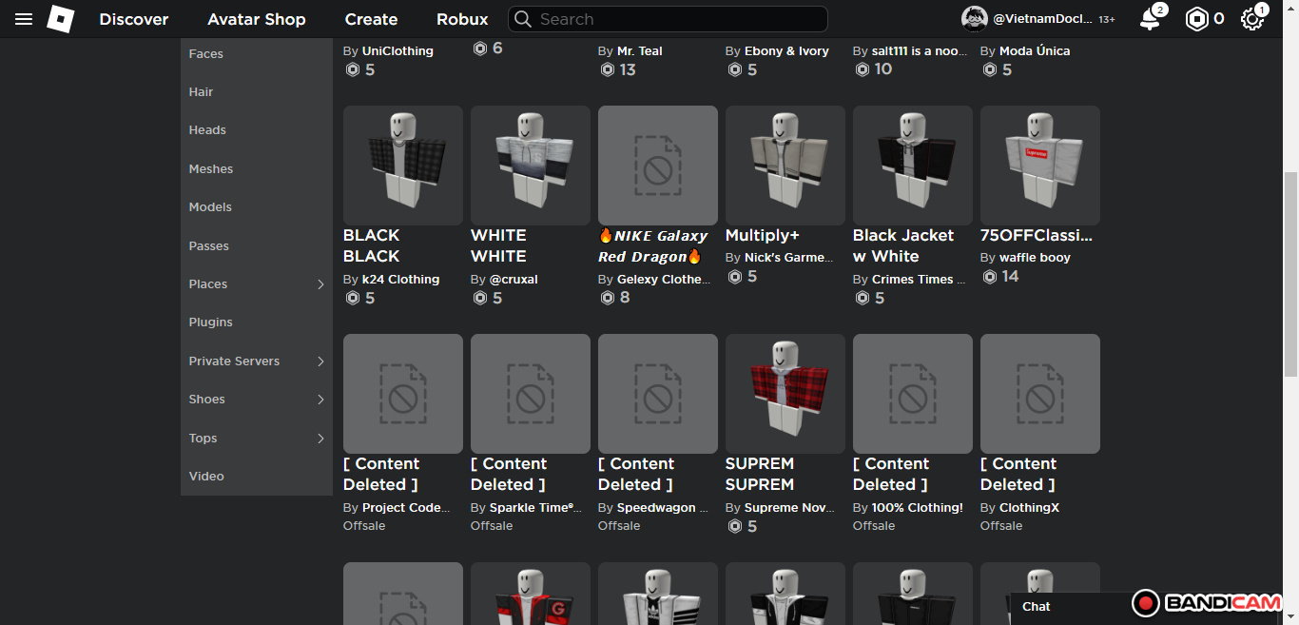Open the Avatar Shop menu
The height and width of the screenshot is (625, 1299).
[257, 19]
